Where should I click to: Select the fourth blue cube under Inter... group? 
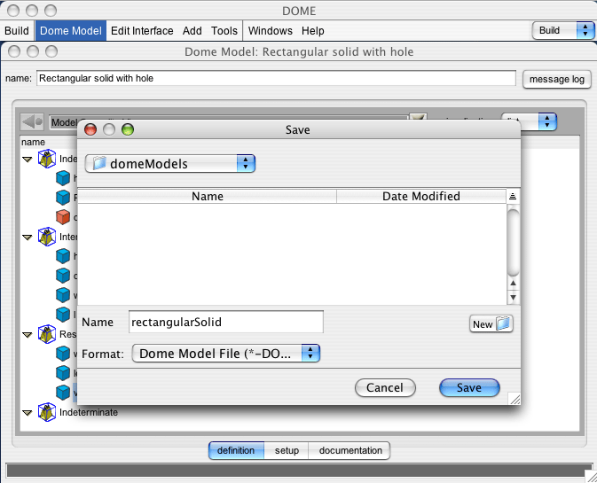(x=63, y=314)
